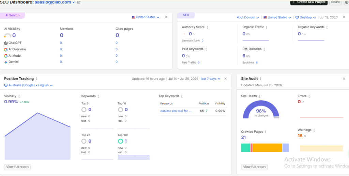Click green segment of Crawled Pages bar

coord(246,148)
